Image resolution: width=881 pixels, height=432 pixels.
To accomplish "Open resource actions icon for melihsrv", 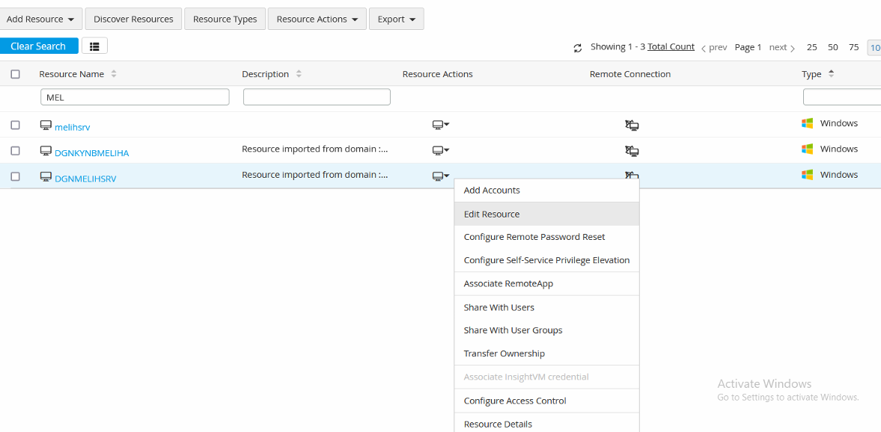I will [x=441, y=125].
